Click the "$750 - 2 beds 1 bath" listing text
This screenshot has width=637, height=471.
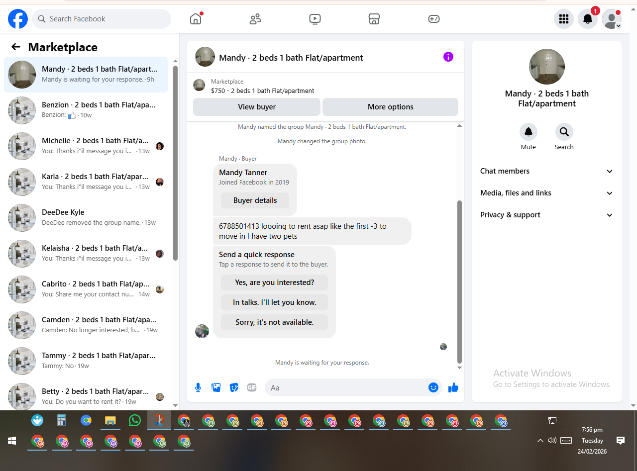tap(263, 91)
